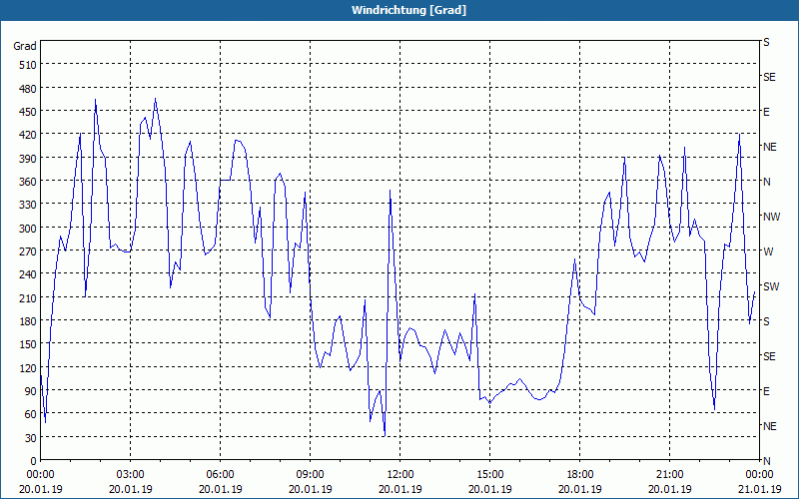Click the 270 value on the left axis
Image resolution: width=799 pixels, height=499 pixels.
pyautogui.click(x=28, y=251)
